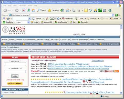Expand the RoboForm Search box dropdown arrow
Screen dimensions: 124x99
pyautogui.click(x=28, y=22)
